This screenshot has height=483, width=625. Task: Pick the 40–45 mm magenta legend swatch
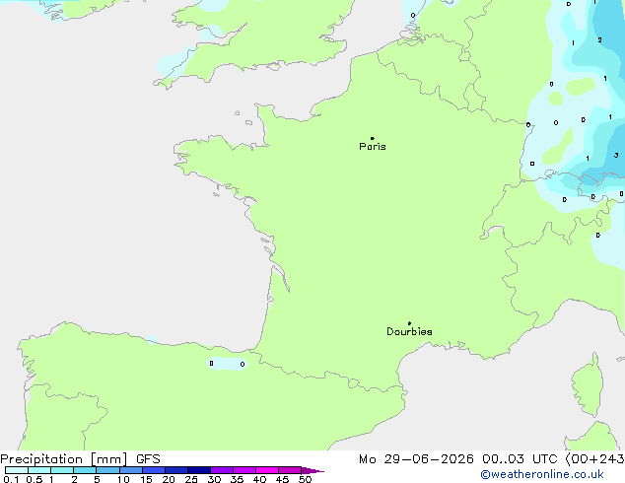(x=267, y=470)
